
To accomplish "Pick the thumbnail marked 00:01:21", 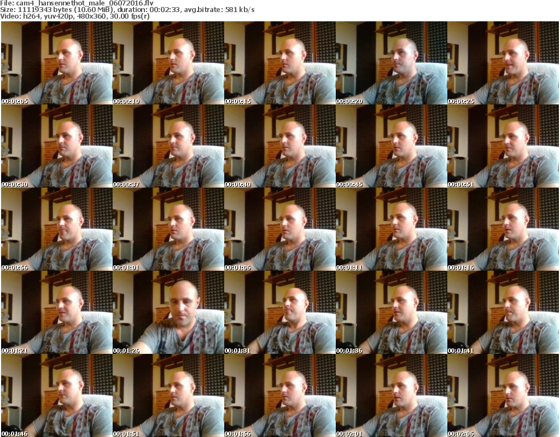I will 57,312.
